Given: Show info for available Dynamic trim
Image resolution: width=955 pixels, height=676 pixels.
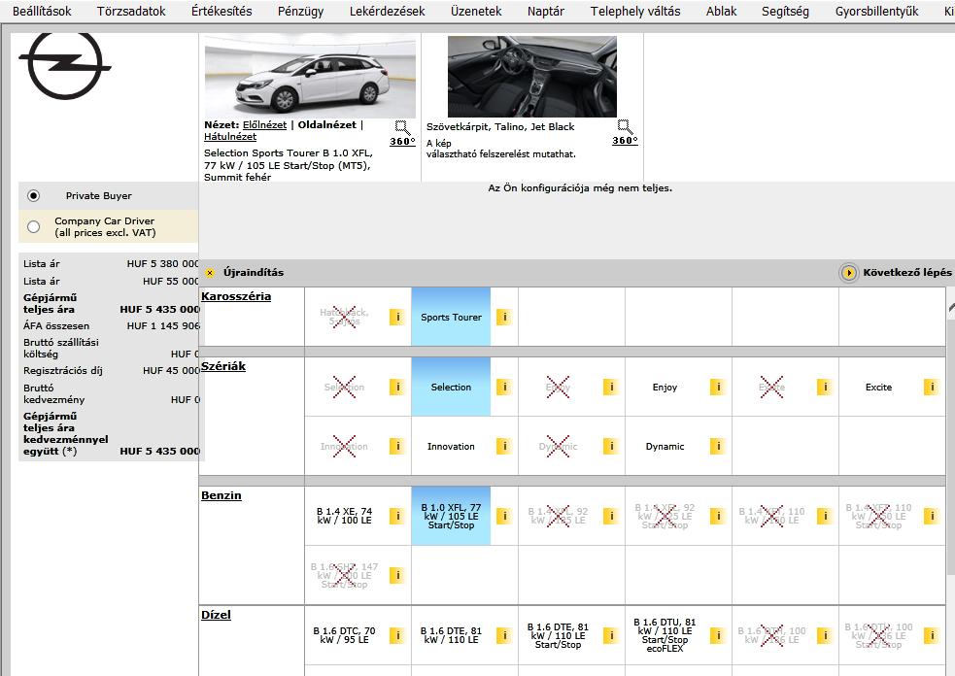Looking at the screenshot, I should (718, 447).
